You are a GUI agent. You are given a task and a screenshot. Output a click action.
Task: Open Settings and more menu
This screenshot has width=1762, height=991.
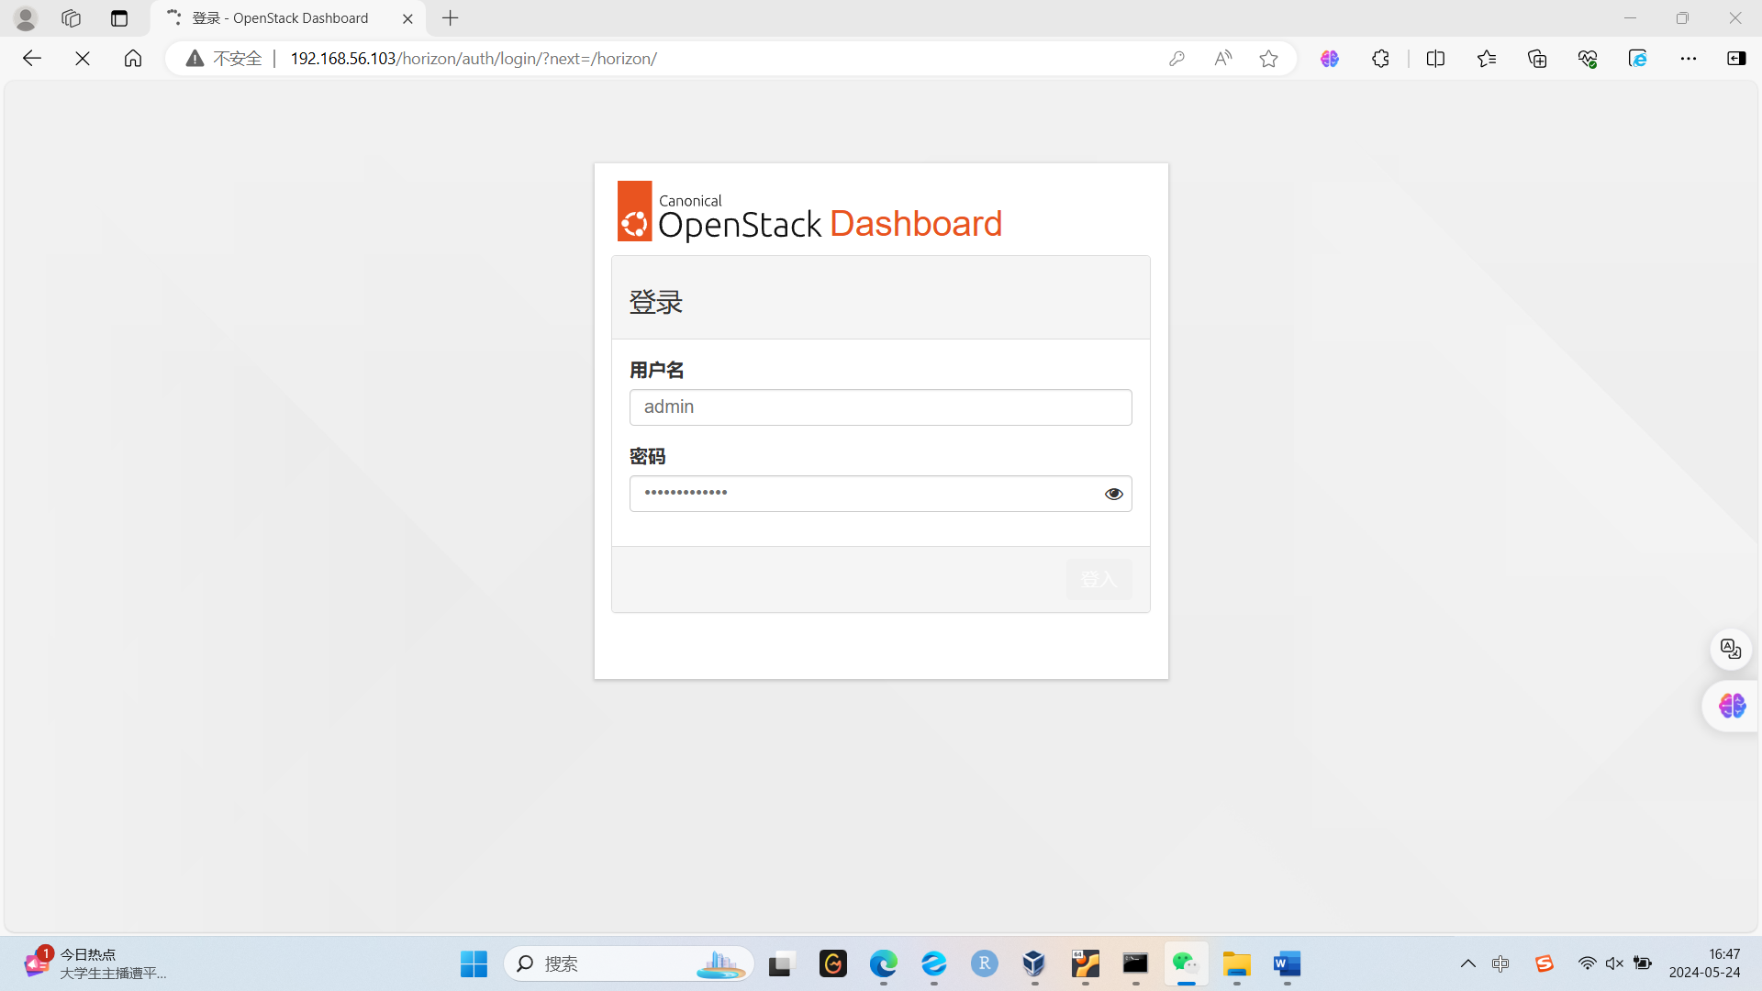[x=1689, y=59]
